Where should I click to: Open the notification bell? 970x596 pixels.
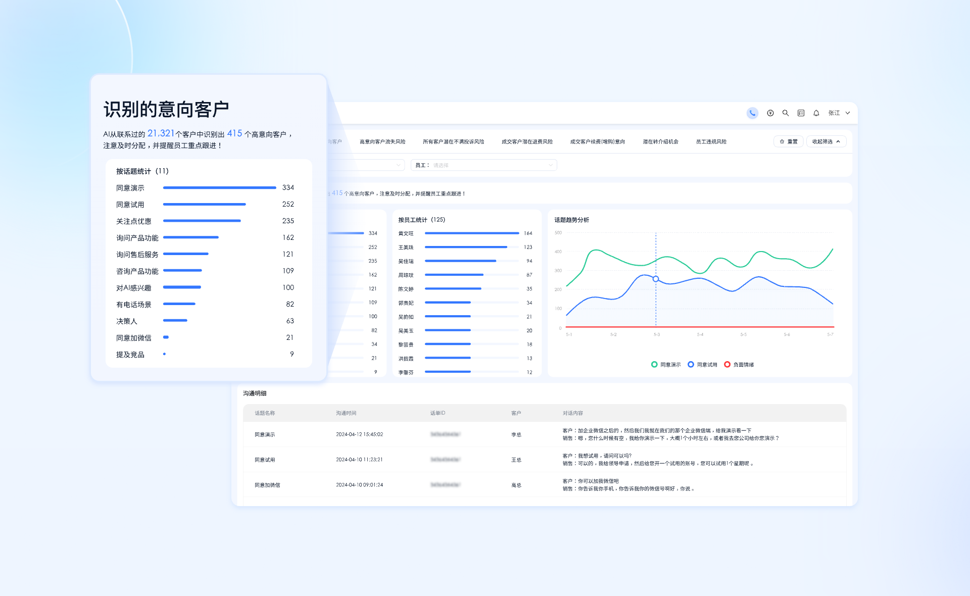(816, 113)
